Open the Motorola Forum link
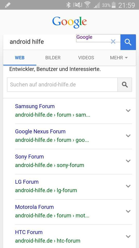 point(34,207)
